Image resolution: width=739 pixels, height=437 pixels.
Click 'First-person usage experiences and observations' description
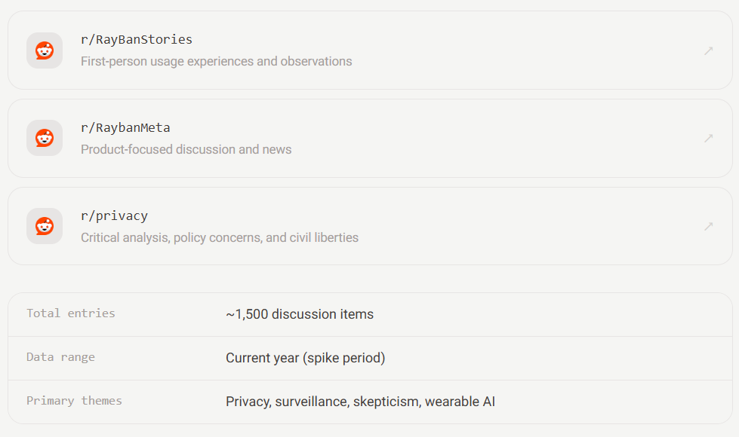tap(217, 62)
